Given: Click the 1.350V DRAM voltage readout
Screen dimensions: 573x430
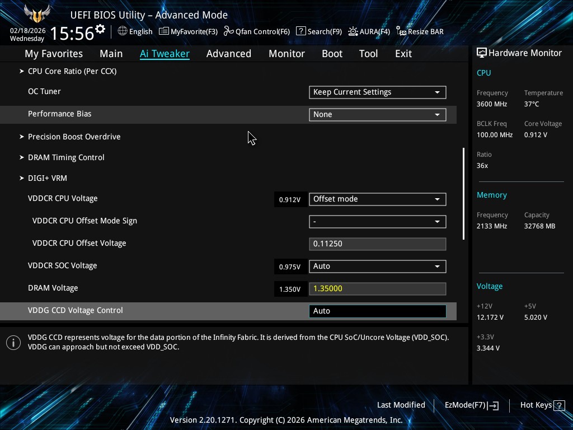Looking at the screenshot, I should [x=290, y=289].
